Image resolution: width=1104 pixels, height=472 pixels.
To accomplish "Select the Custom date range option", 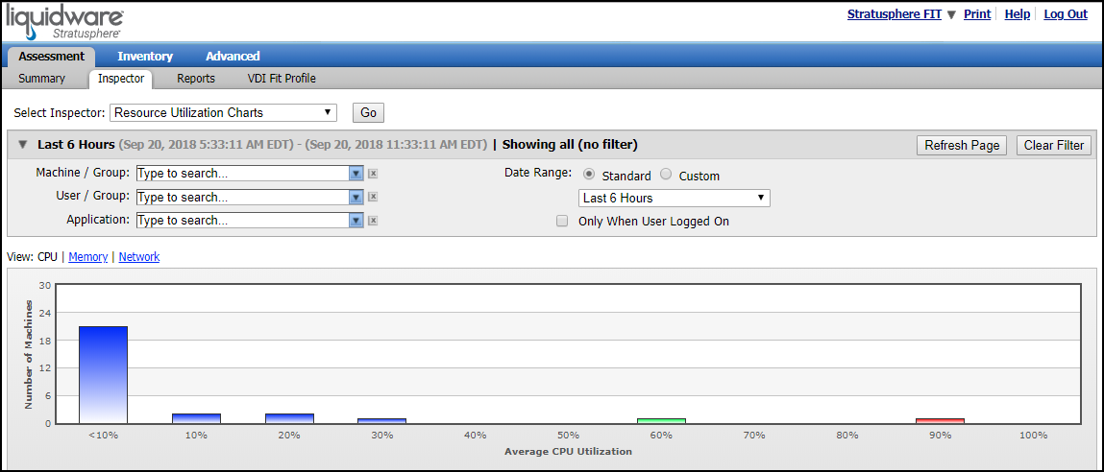I will pyautogui.click(x=666, y=176).
